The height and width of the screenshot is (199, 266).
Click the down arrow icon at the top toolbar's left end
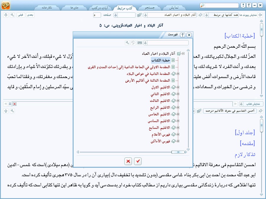click(6, 15)
